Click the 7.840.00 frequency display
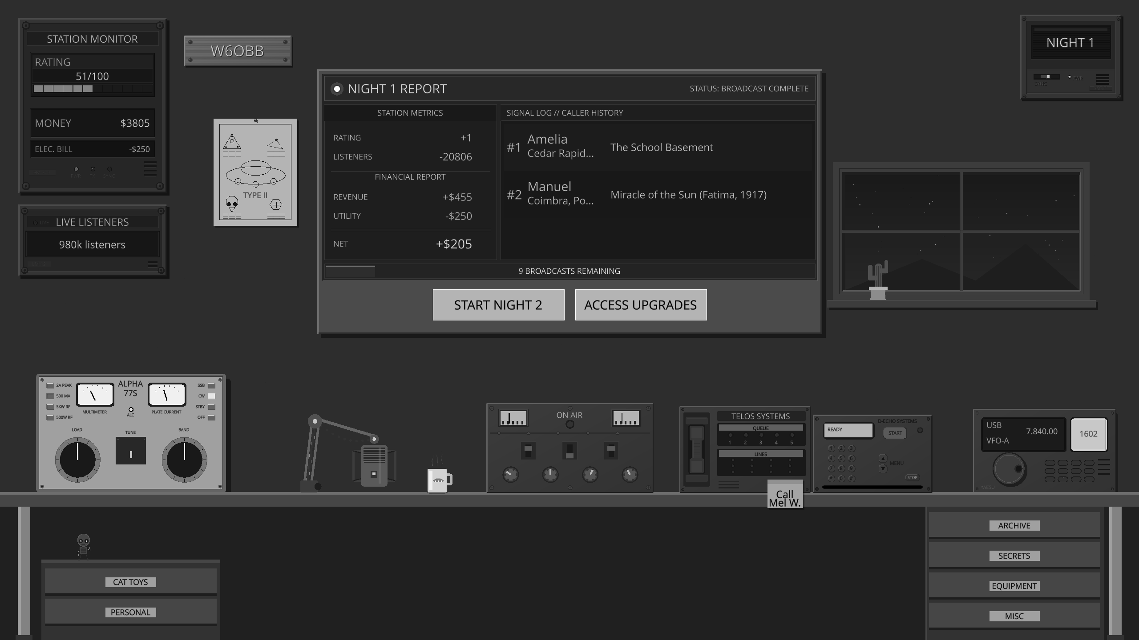This screenshot has width=1139, height=640. pyautogui.click(x=1041, y=432)
